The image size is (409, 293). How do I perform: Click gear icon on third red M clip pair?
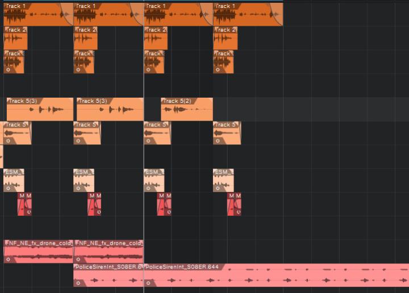click(169, 212)
